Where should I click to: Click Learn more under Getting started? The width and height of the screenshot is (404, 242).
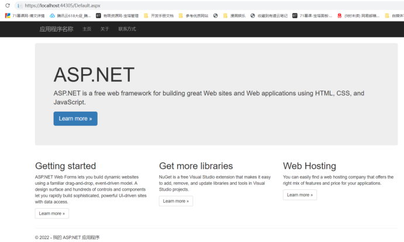pos(52,213)
